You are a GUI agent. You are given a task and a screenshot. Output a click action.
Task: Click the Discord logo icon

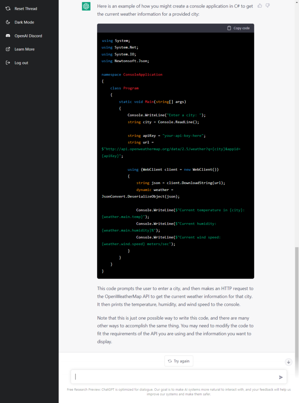[x=8, y=36]
